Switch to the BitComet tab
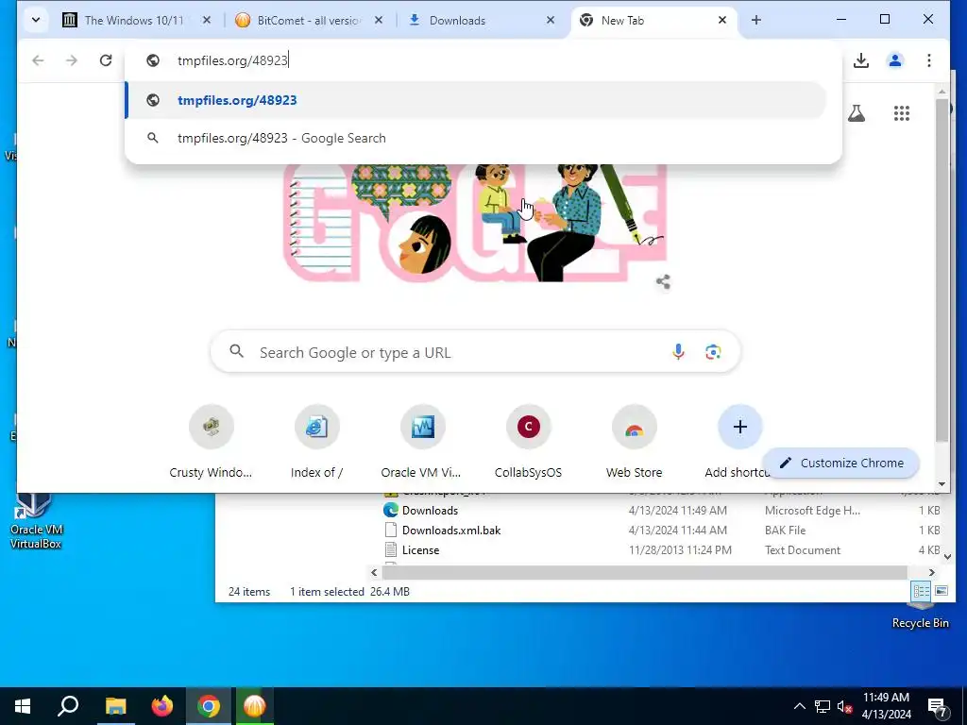The width and height of the screenshot is (967, 725). (307, 21)
